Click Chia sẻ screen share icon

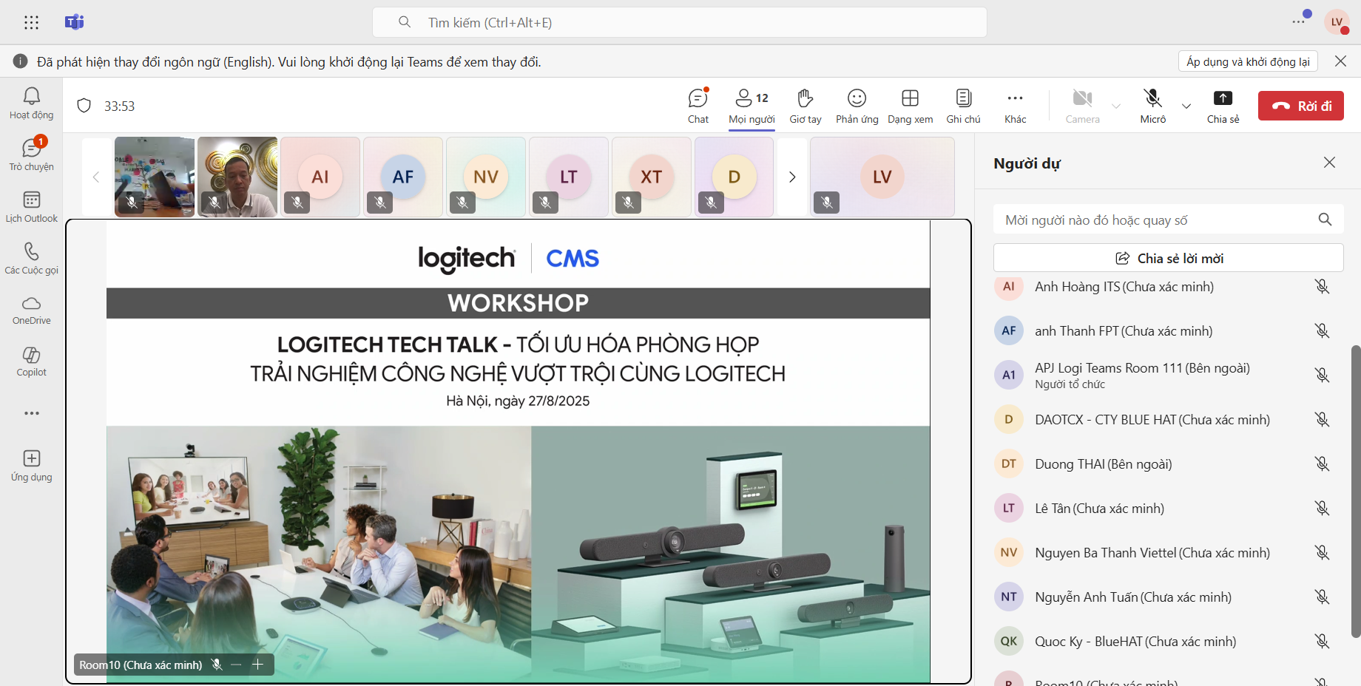1223,106
